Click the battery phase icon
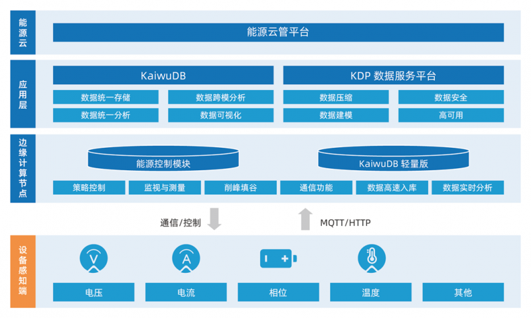The image size is (531, 318). pos(278,258)
